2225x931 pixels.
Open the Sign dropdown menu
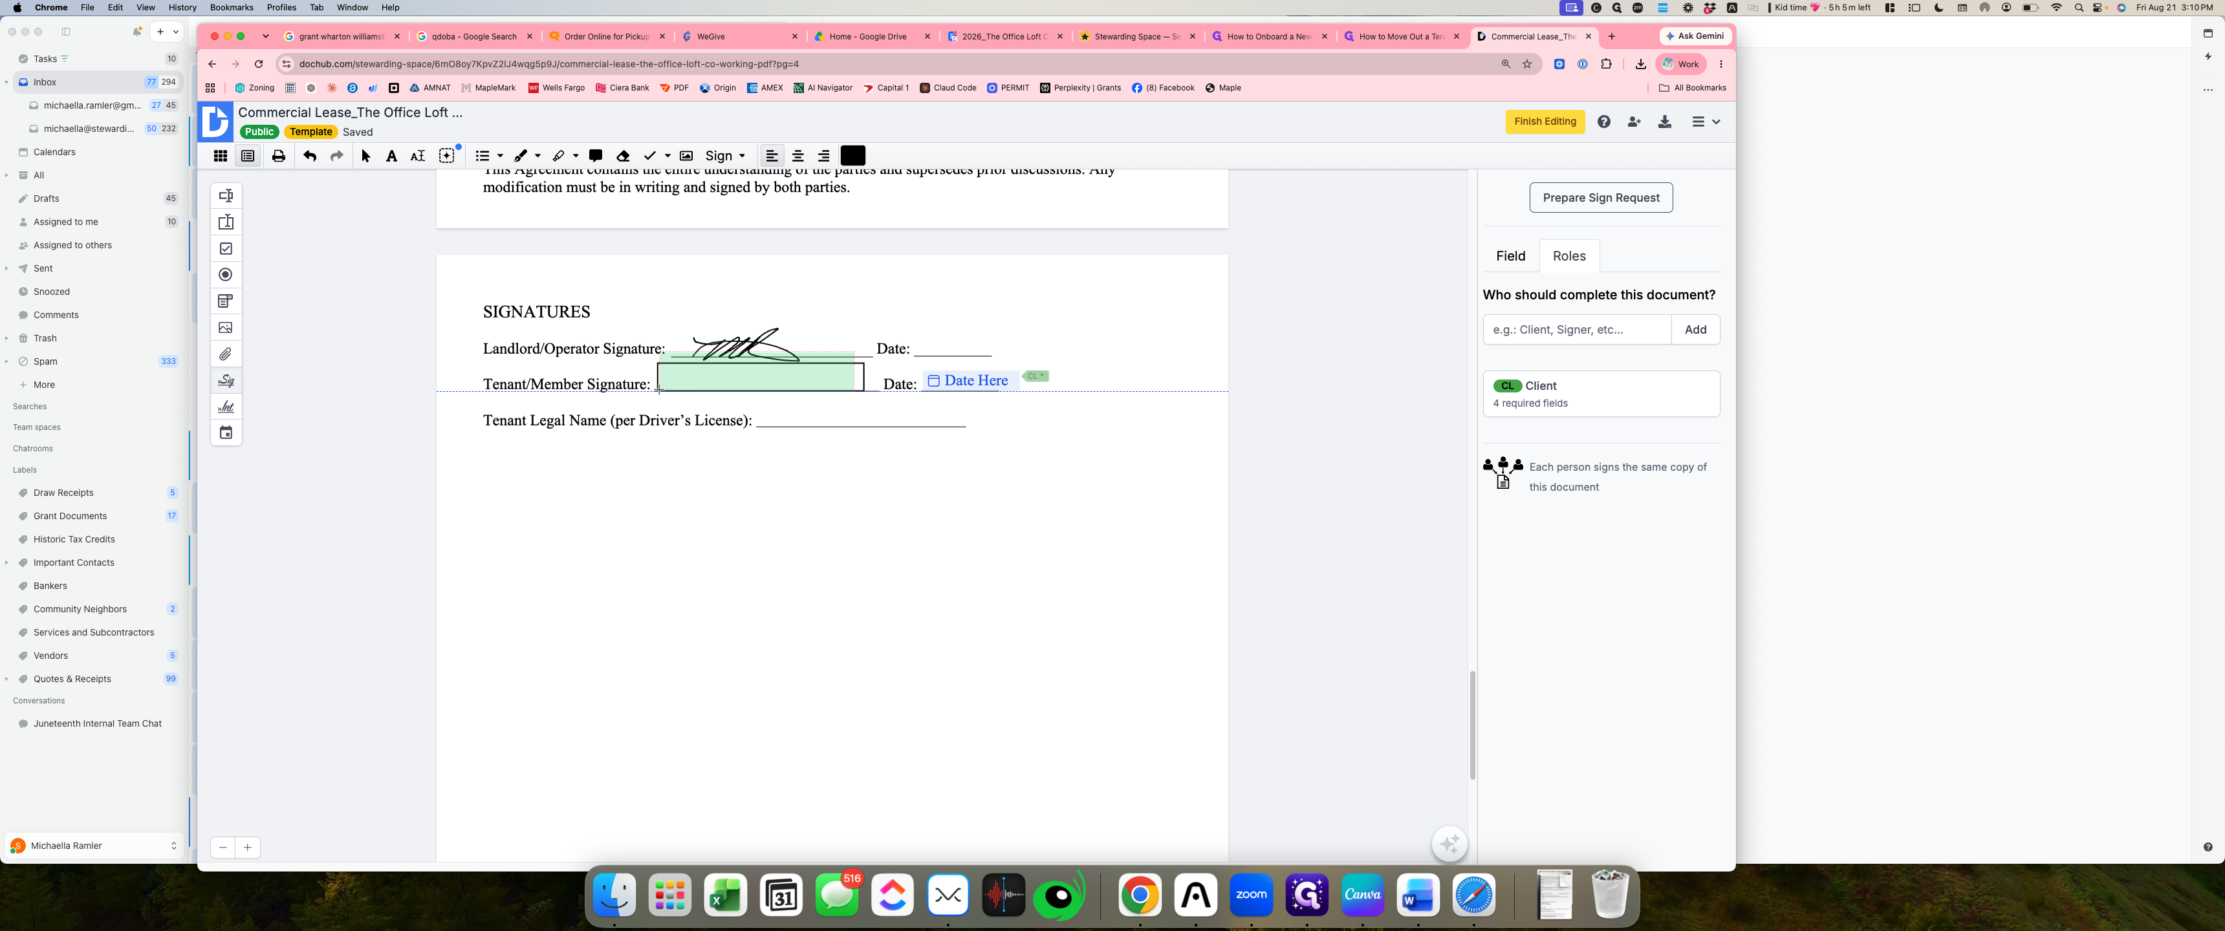point(724,155)
